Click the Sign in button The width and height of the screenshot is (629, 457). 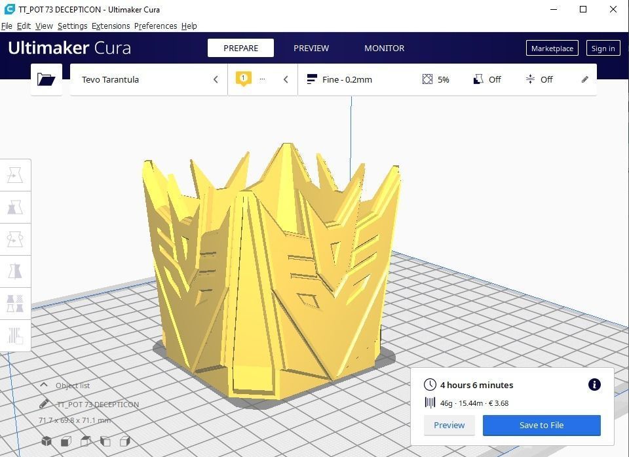coord(603,48)
